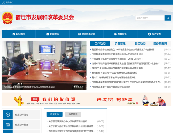Click the [01-07] date entry

100,121
